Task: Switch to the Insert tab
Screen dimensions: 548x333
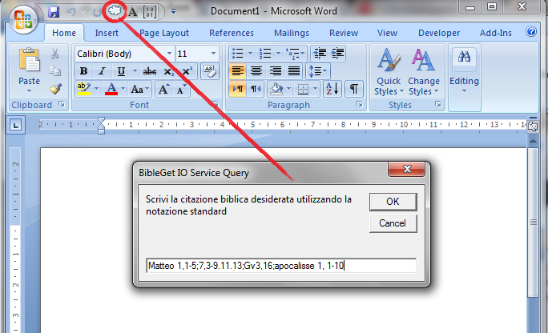Action: click(x=107, y=33)
